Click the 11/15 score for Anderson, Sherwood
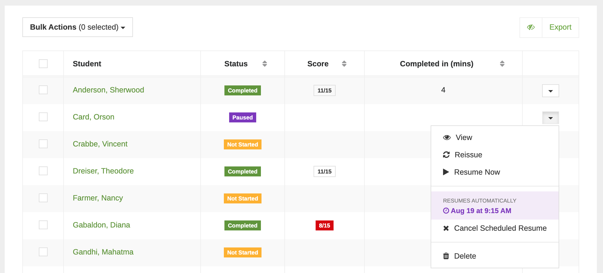 click(x=324, y=90)
